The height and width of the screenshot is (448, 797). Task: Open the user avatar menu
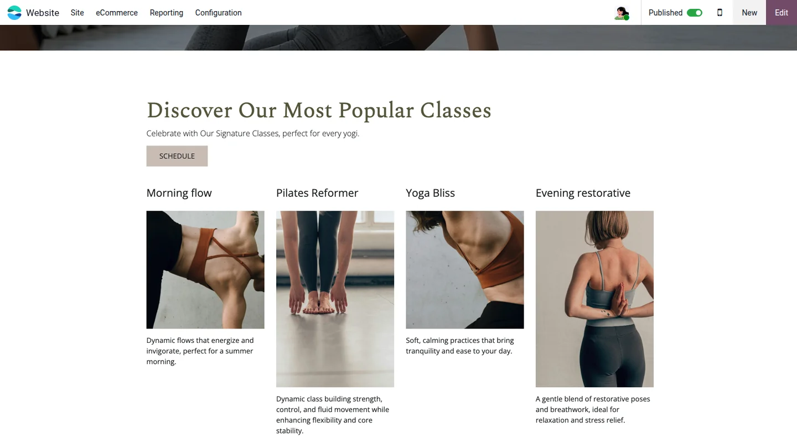(x=622, y=13)
